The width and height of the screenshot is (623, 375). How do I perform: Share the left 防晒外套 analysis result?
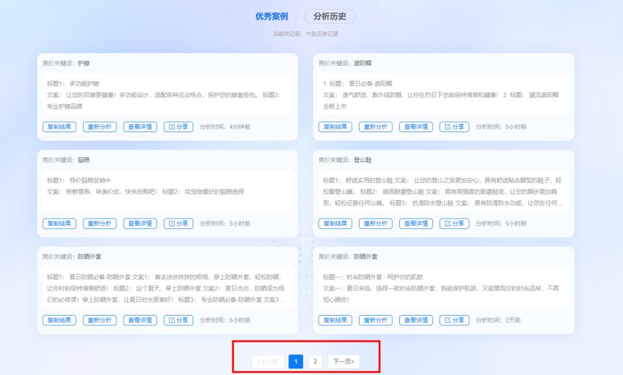tap(179, 320)
